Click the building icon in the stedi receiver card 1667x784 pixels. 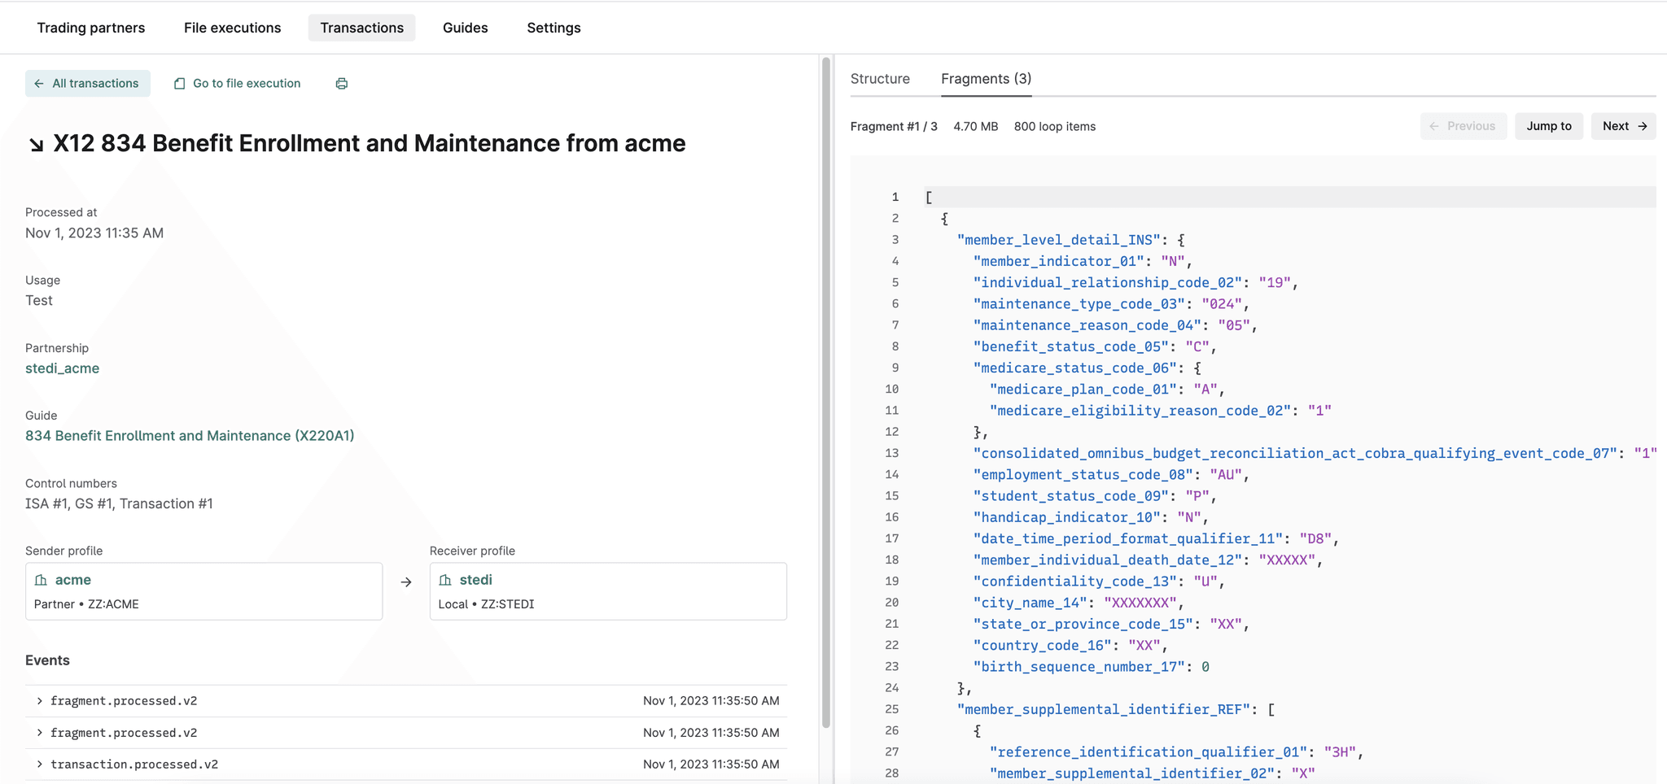coord(446,579)
